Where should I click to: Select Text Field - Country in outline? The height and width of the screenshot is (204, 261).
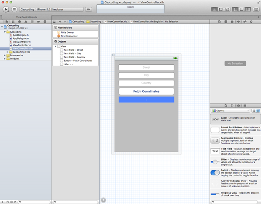point(74,57)
